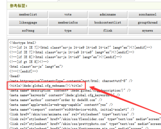This screenshot has height=129, width=161.
Task: Insert the bookcontentlist tag
Action: click(108, 23)
